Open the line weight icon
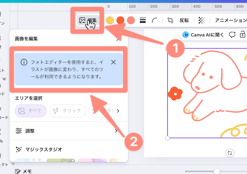 [x=143, y=20]
